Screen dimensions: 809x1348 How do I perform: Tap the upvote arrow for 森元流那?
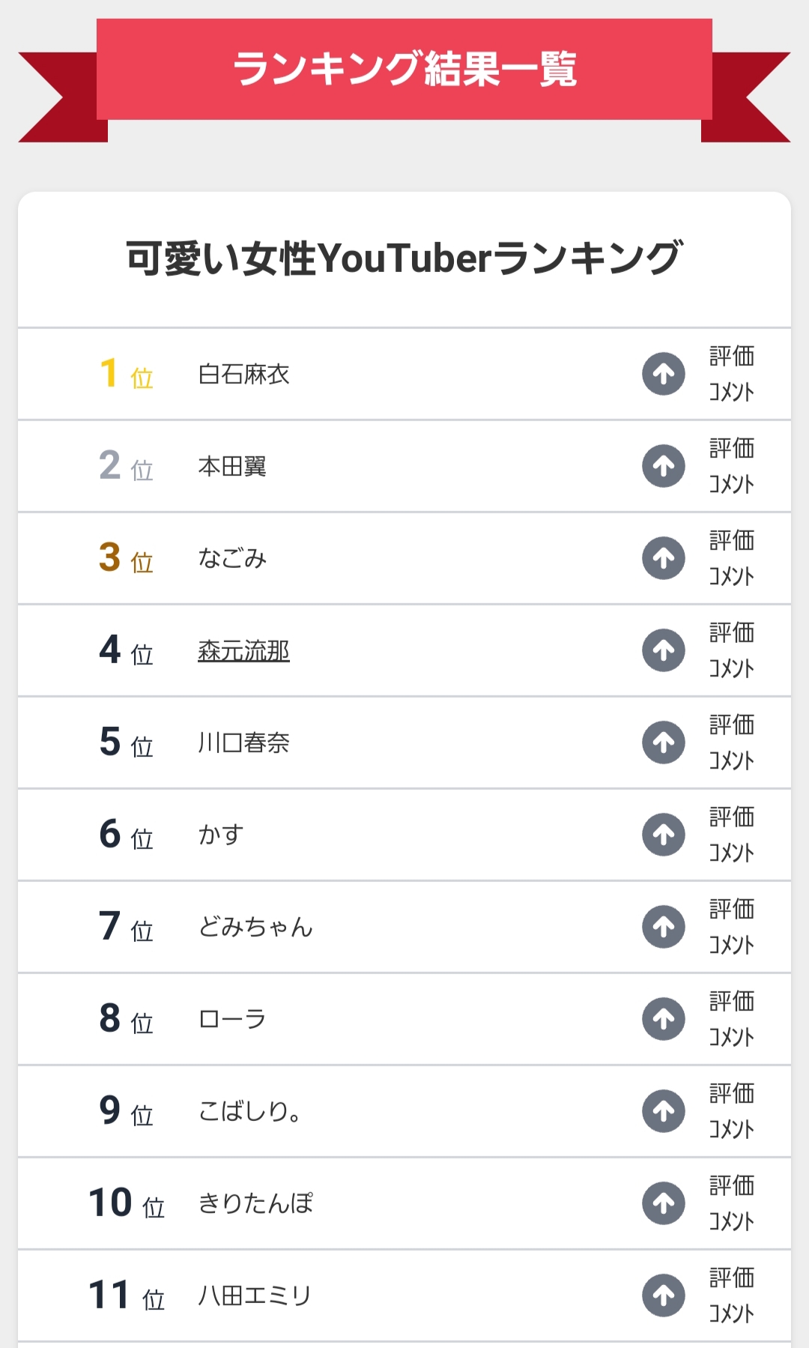(x=664, y=650)
